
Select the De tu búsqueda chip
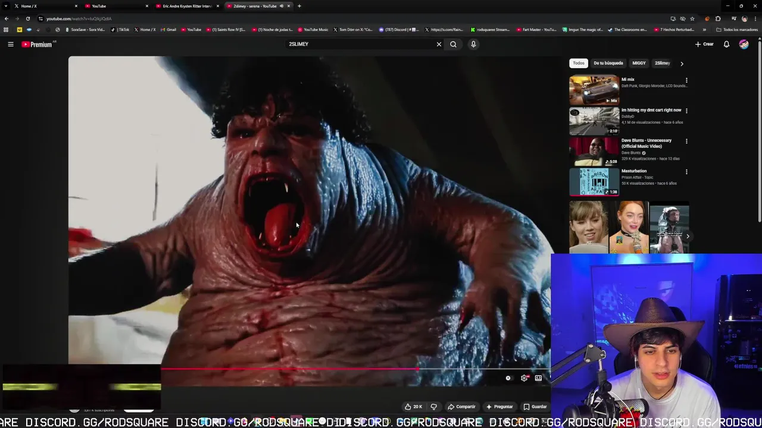coord(608,63)
